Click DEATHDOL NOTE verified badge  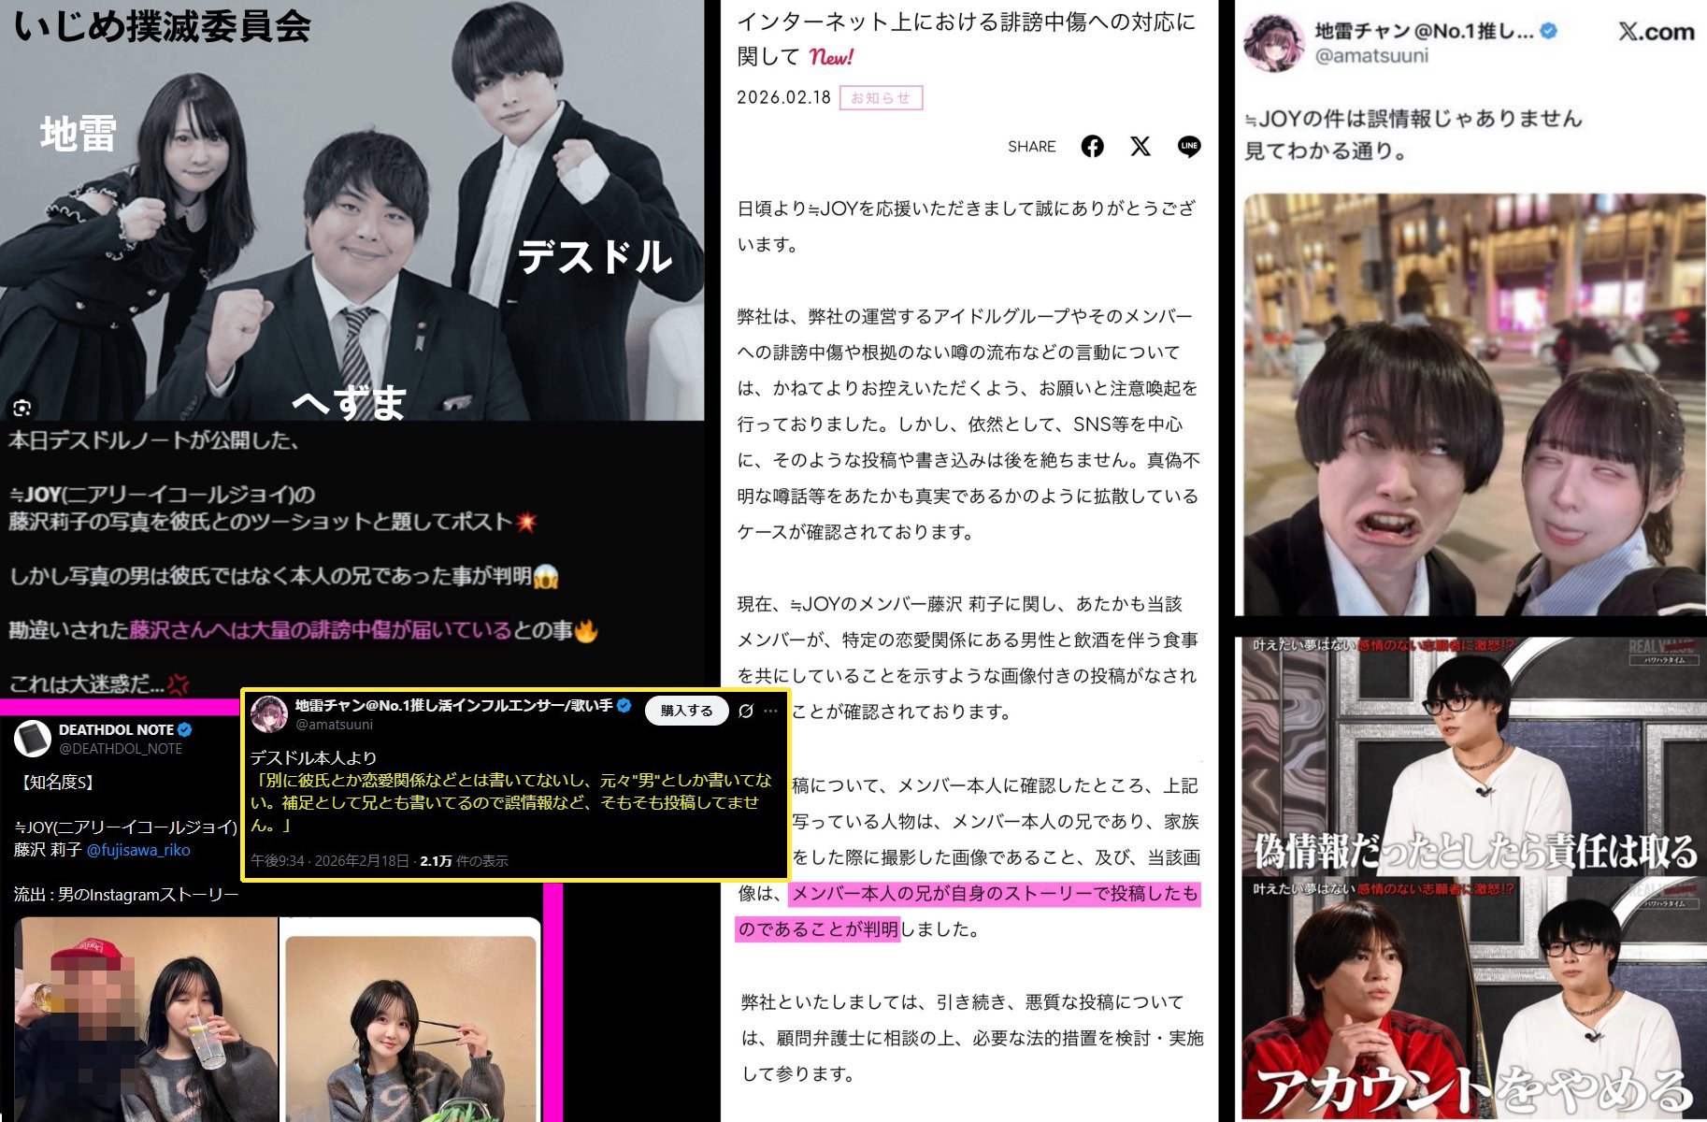[x=185, y=729]
